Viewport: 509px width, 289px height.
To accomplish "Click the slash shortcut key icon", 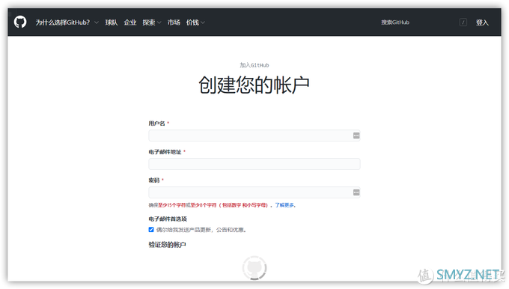I will click(x=463, y=22).
